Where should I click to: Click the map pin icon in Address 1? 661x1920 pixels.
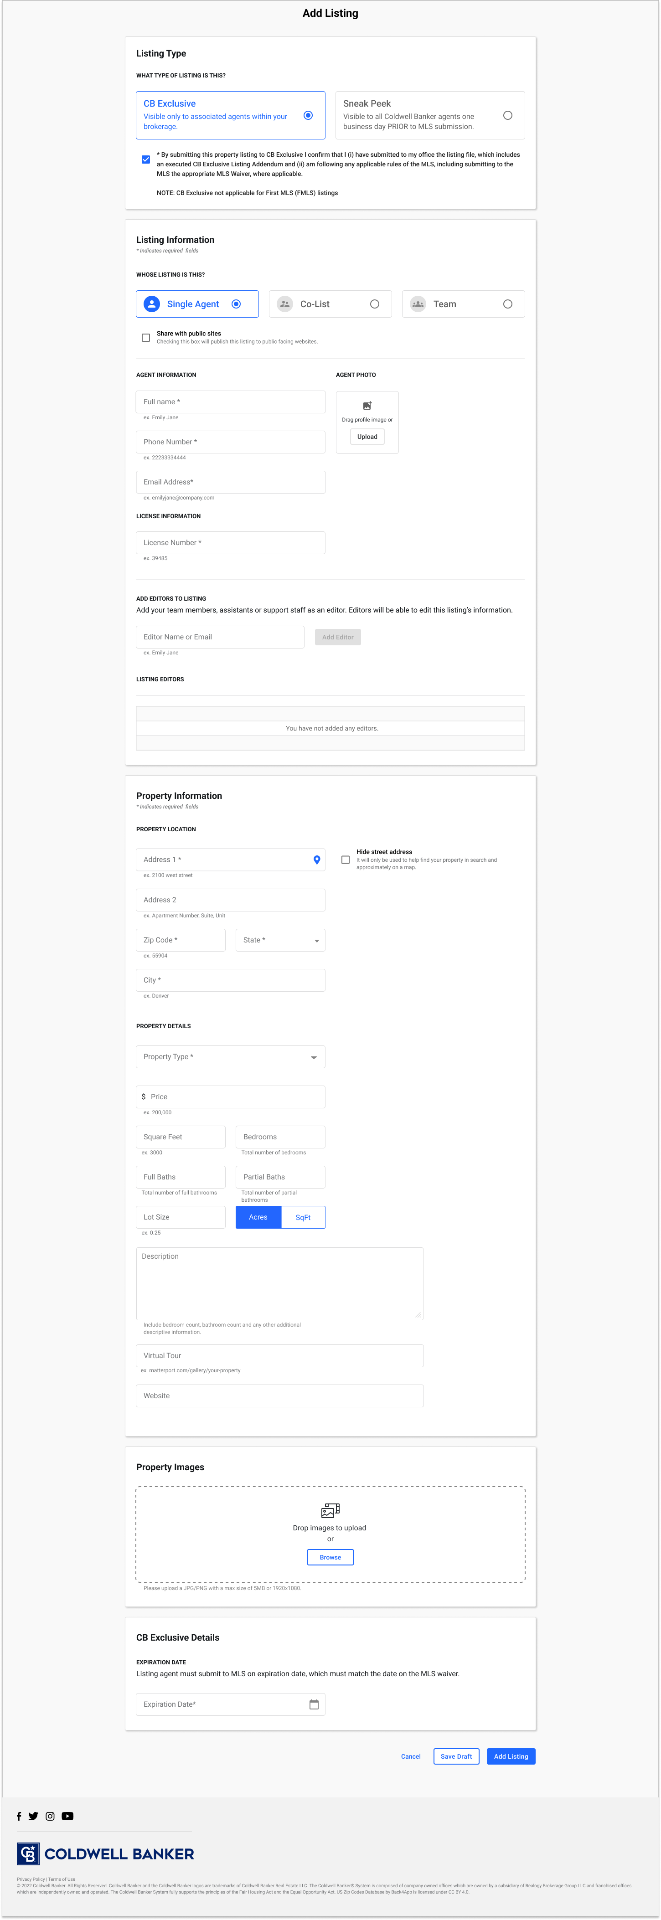pyautogui.click(x=317, y=860)
